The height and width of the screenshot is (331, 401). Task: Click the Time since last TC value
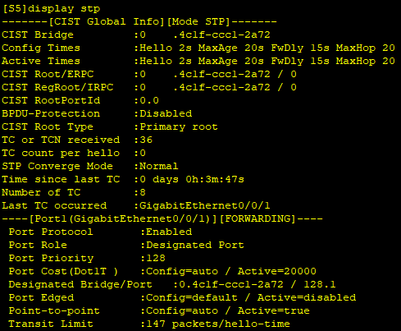click(192, 179)
